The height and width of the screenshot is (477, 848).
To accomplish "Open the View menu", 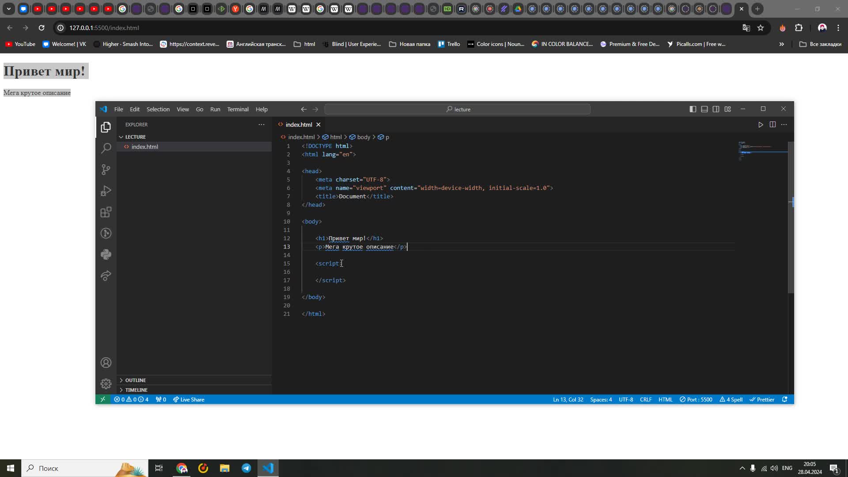I will pyautogui.click(x=183, y=109).
